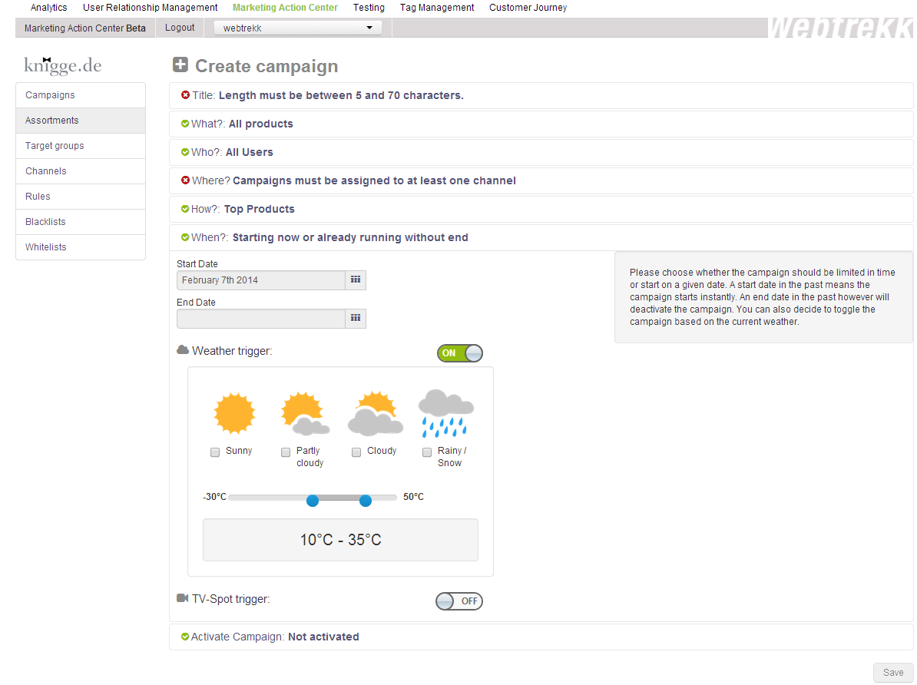Click the knigge.de logo

(63, 65)
